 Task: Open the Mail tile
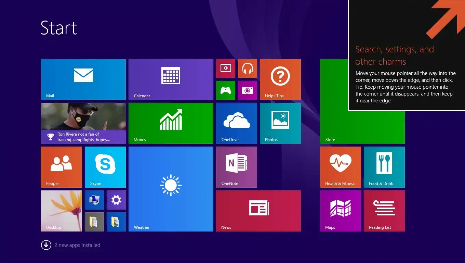[x=83, y=79]
